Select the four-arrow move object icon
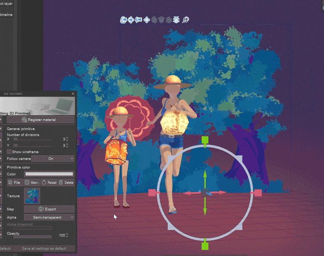Screen dimensions: 324x256 point(147,20)
